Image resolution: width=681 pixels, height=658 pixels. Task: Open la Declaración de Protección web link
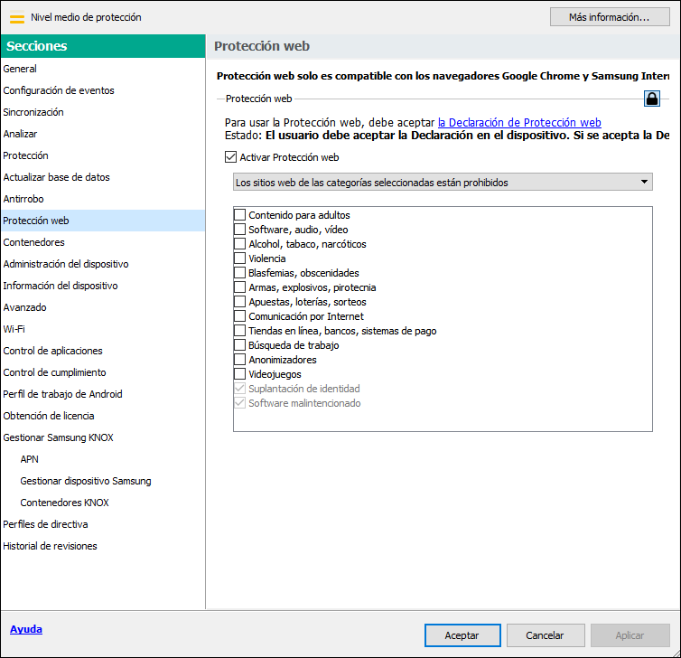519,123
